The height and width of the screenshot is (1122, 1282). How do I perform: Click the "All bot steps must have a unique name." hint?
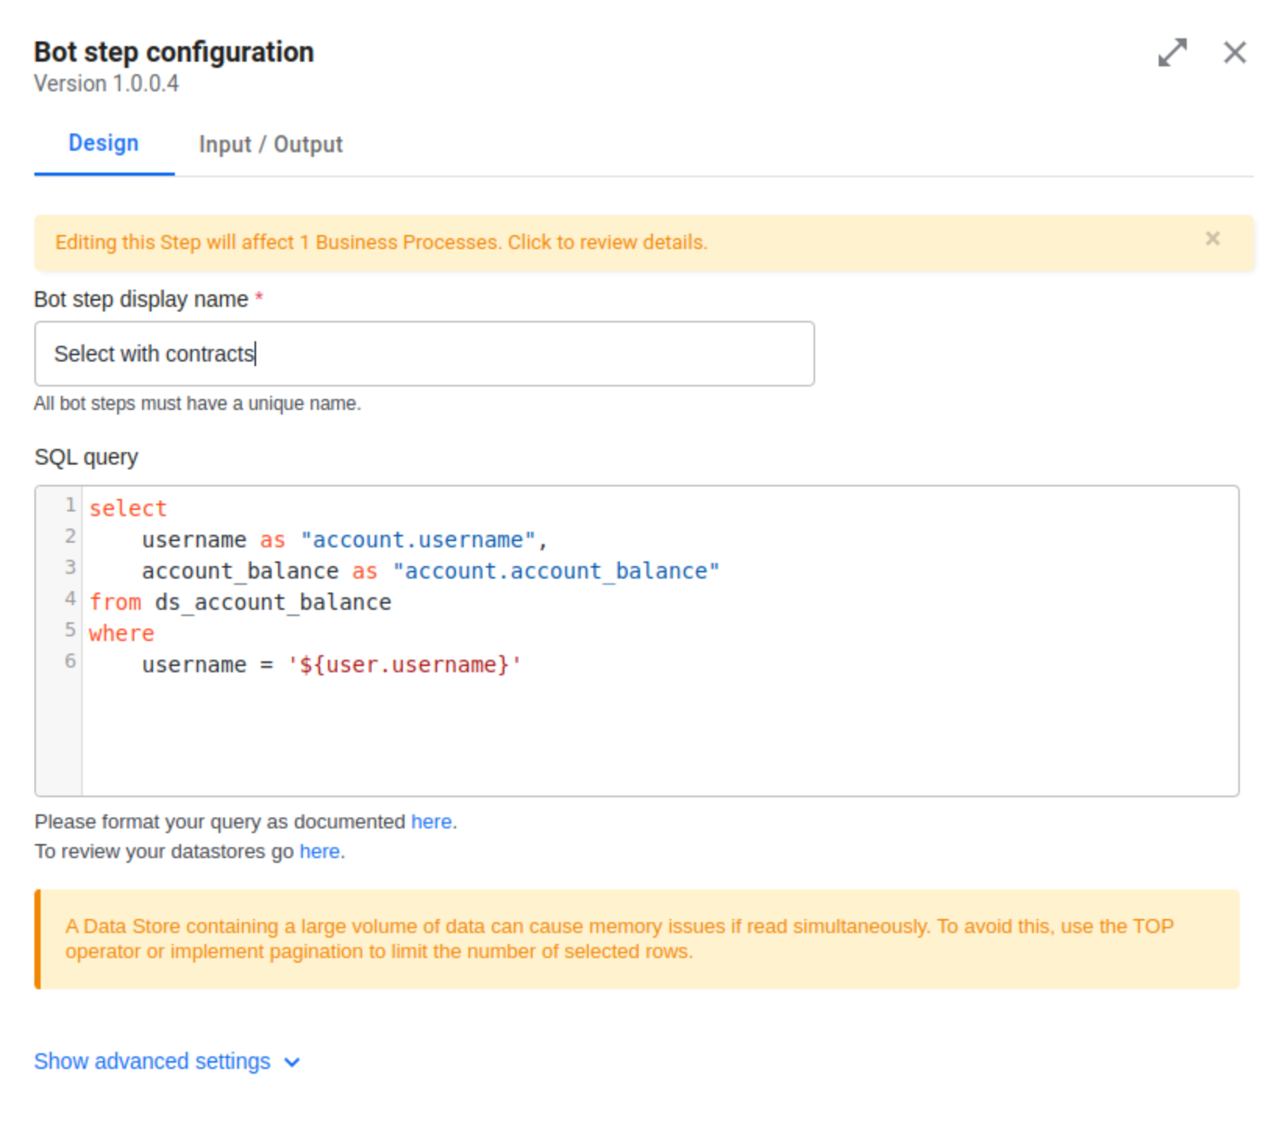pyautogui.click(x=198, y=404)
